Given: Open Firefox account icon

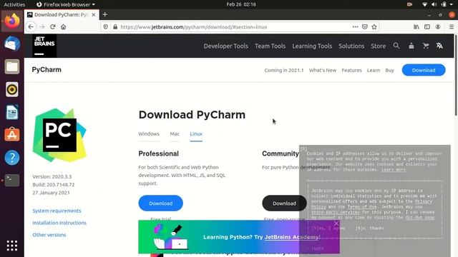Looking at the screenshot, I should 438,27.
